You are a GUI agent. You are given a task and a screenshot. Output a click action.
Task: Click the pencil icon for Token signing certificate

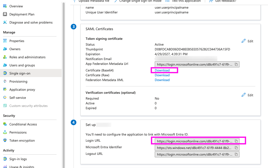(244, 41)
